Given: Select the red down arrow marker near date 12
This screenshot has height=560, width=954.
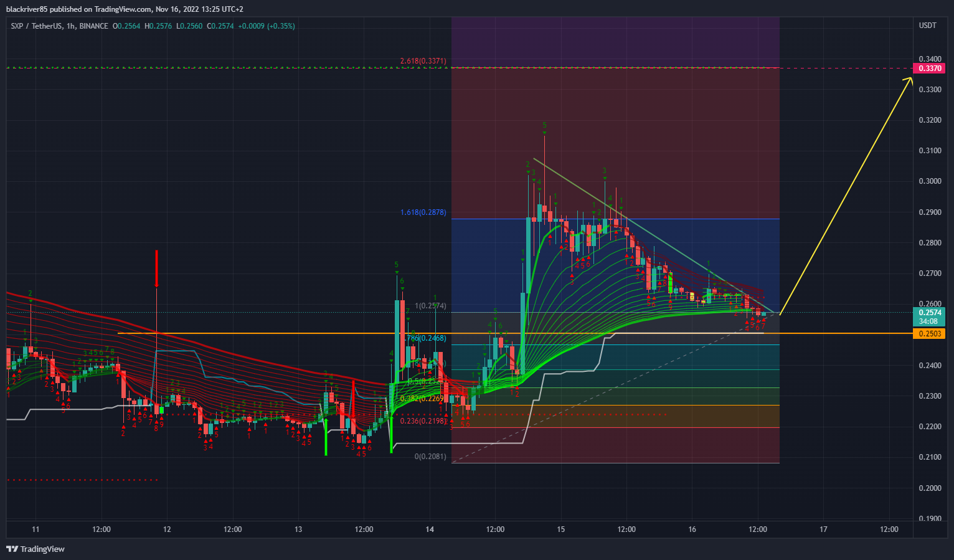Looking at the screenshot, I should coord(156,269).
